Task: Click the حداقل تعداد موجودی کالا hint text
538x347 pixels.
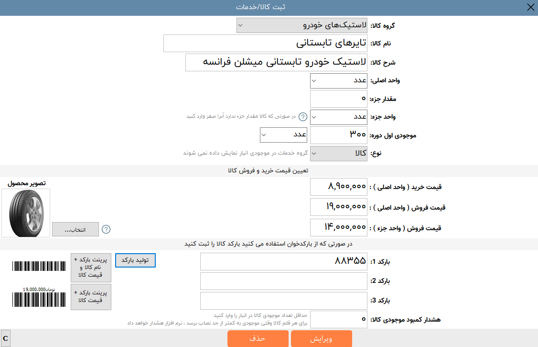Action: click(260, 315)
